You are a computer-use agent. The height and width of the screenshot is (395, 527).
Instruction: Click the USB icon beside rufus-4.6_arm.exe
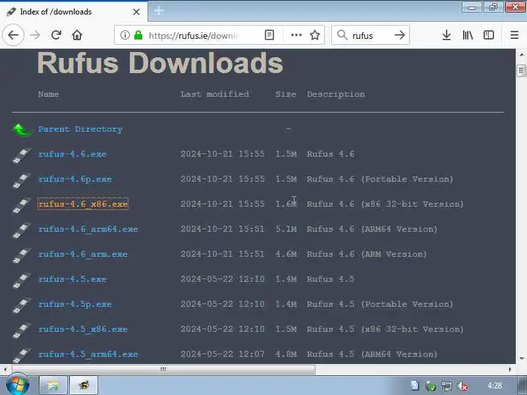click(22, 255)
